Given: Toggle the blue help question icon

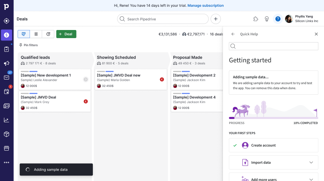Looking at the screenshot, I should point(278,19).
